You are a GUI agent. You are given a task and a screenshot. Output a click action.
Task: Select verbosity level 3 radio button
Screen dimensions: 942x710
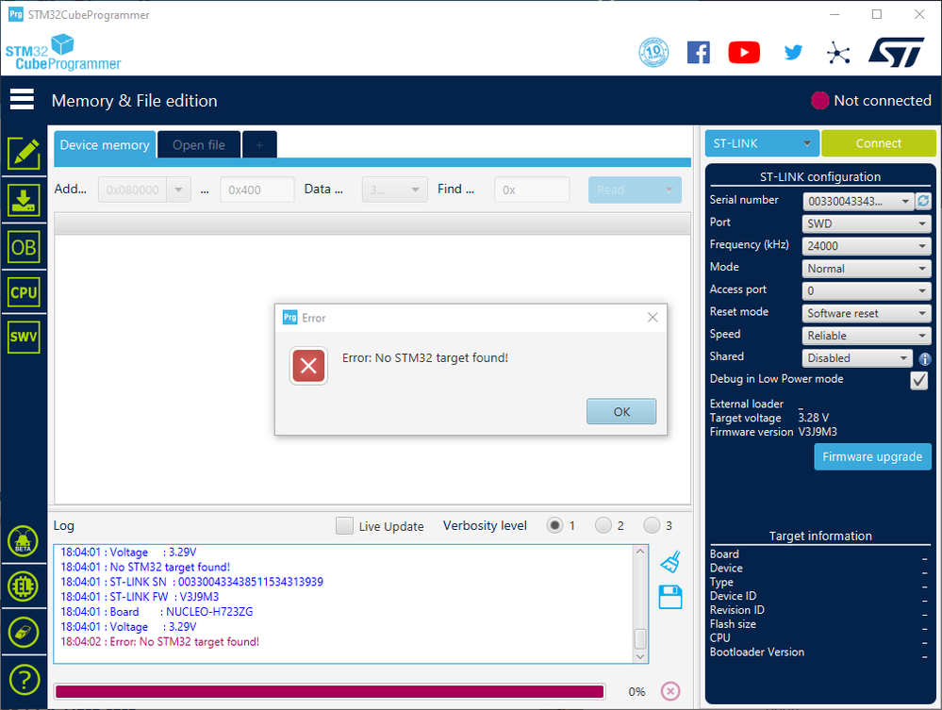[652, 525]
